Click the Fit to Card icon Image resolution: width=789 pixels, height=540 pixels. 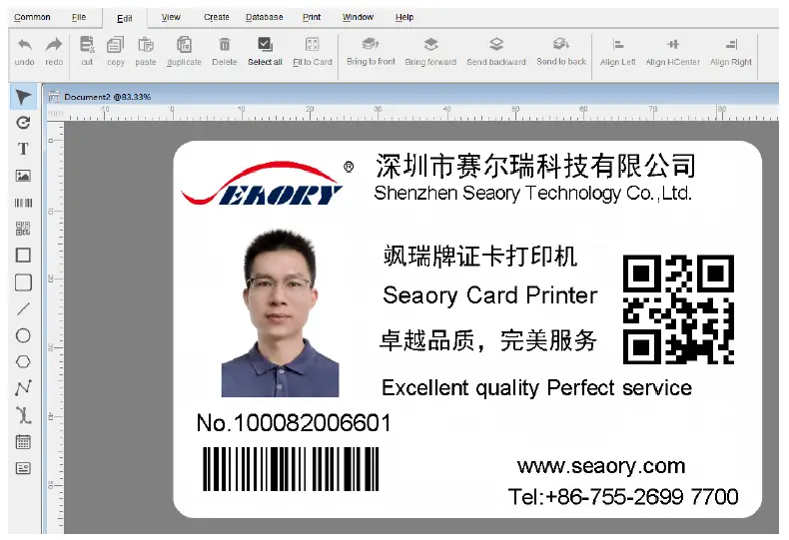coord(312,44)
